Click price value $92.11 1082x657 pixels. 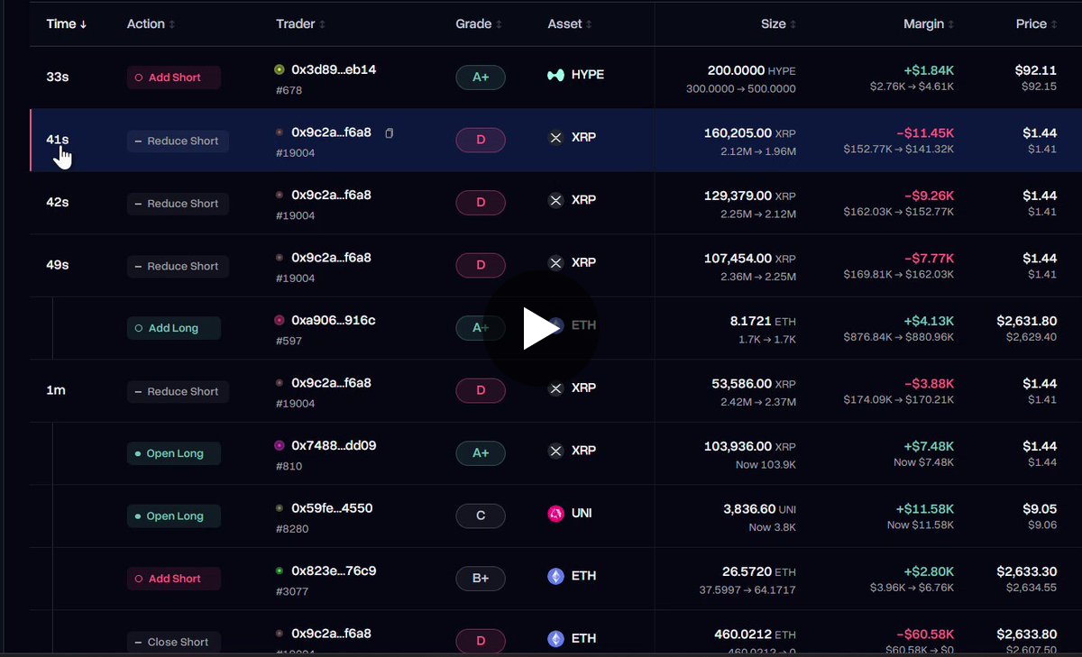(x=1036, y=70)
